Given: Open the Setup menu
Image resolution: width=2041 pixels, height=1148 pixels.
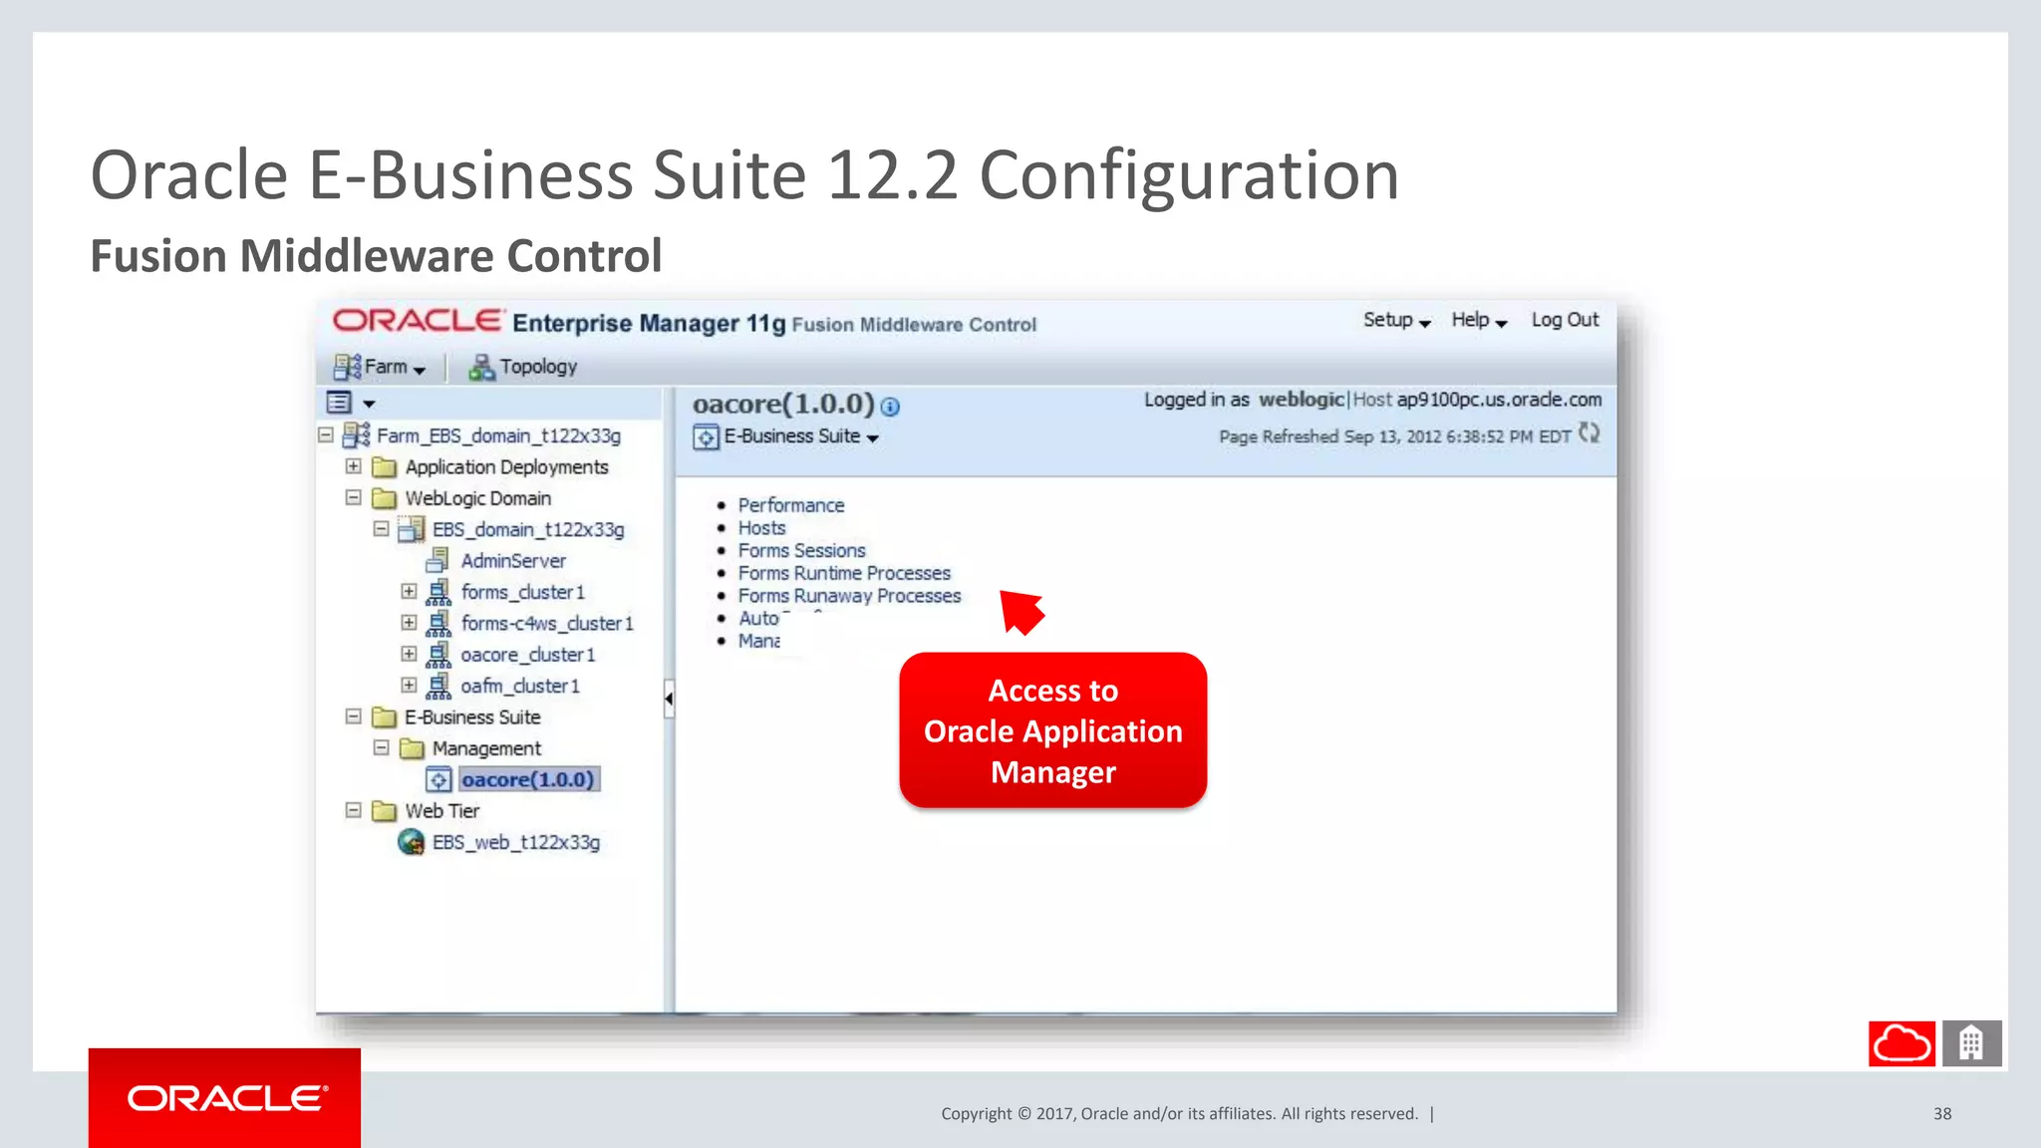Looking at the screenshot, I should [x=1396, y=320].
